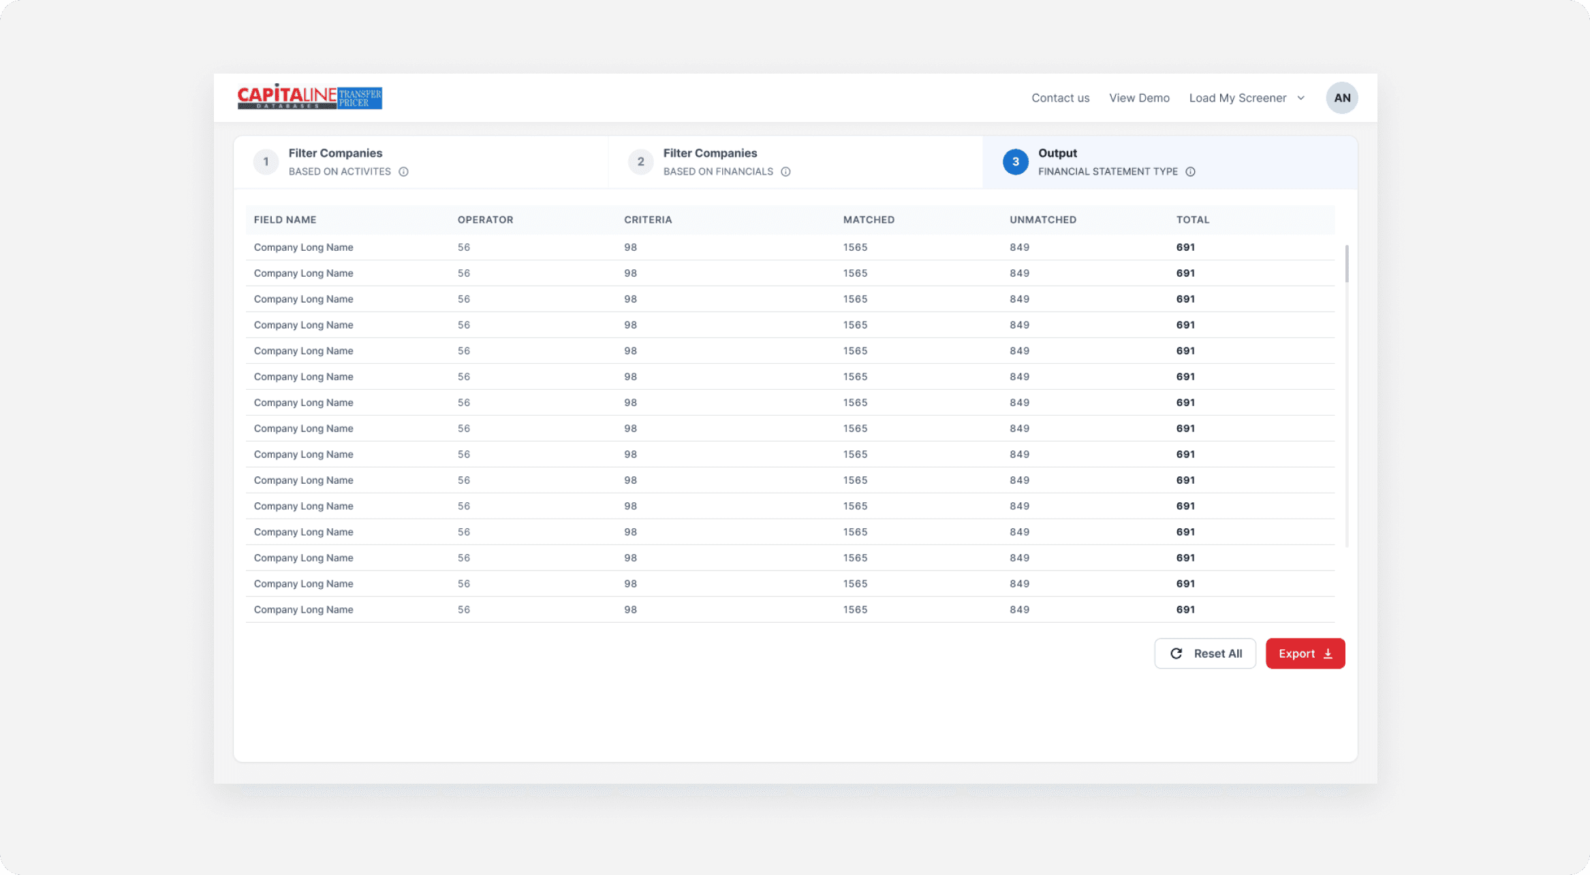
Task: Click the OPERATOR column header
Action: 485,220
